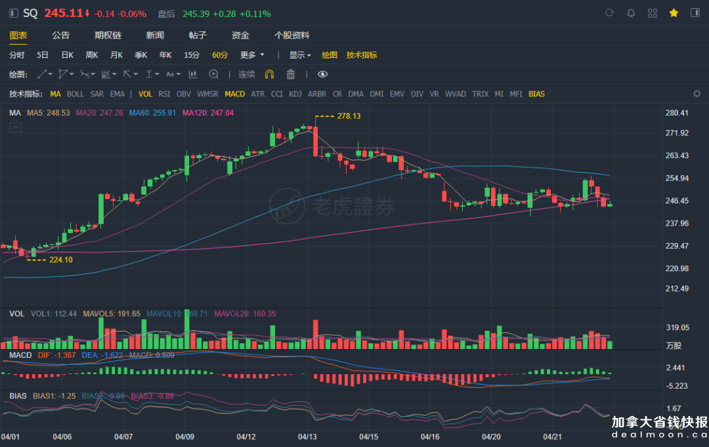Expand the 更多 timeframe dropdown
Image resolution: width=709 pixels, height=447 pixels.
(252, 55)
